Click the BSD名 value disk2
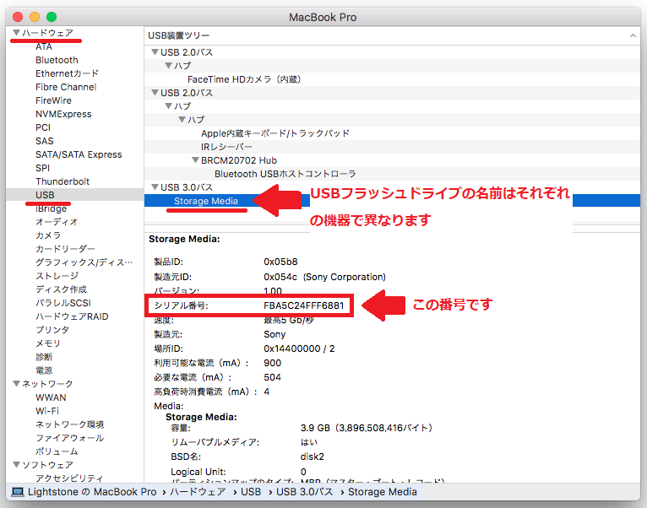 (x=313, y=457)
